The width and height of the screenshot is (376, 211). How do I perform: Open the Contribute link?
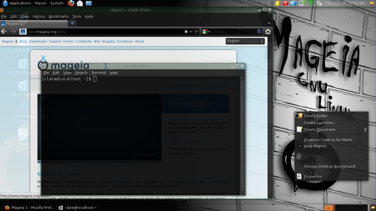[83, 41]
